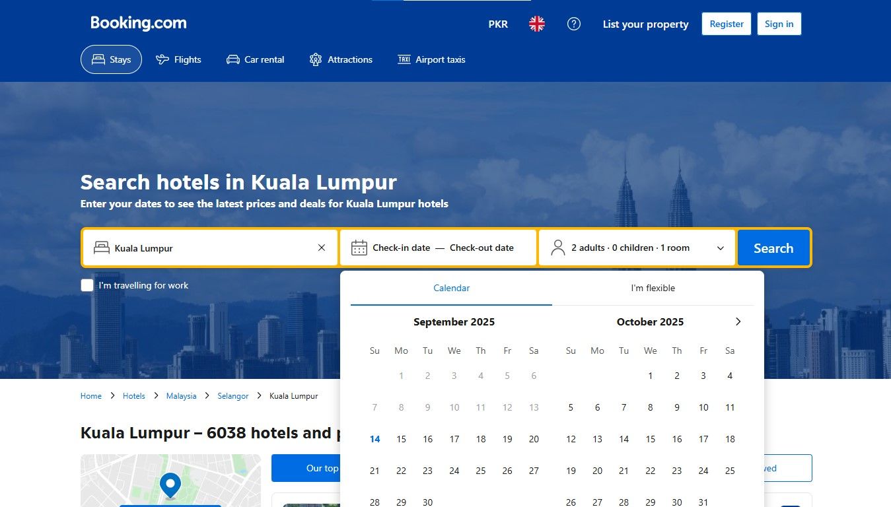Select September 30 in the calendar
Image resolution: width=891 pixels, height=507 pixels.
tap(427, 502)
